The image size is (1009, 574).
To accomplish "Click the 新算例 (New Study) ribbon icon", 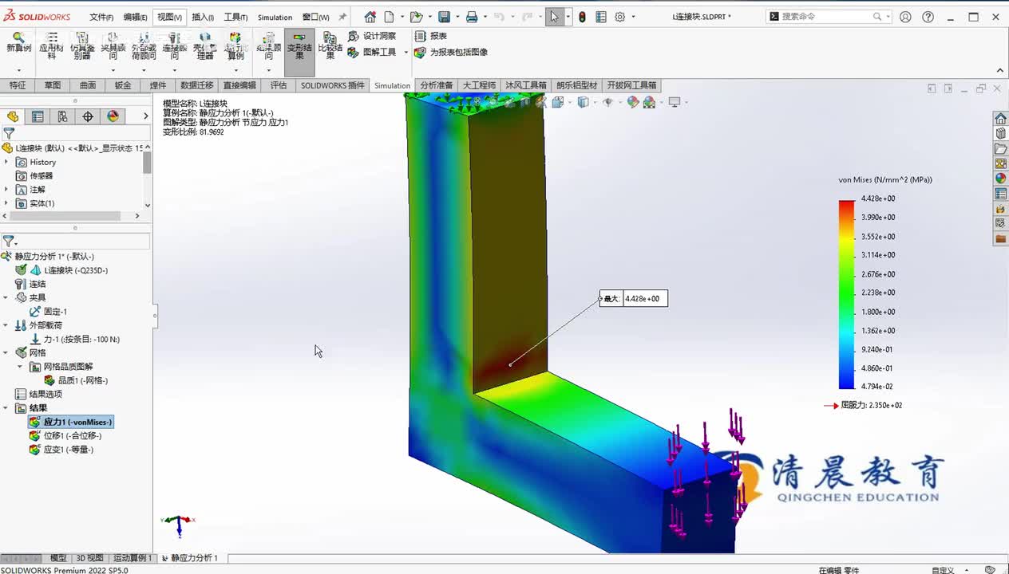I will click(18, 43).
